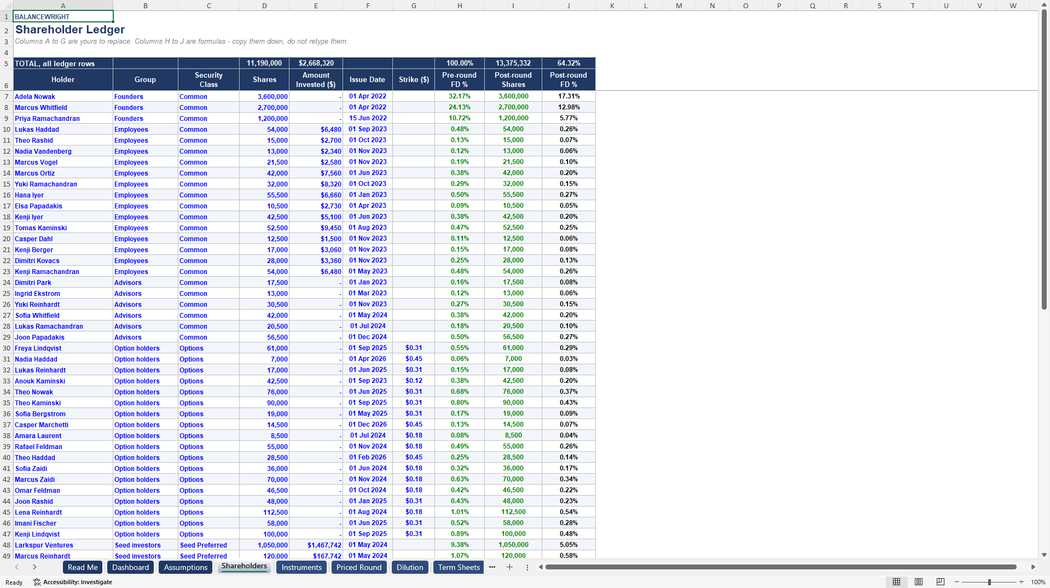Select the Ready status bar text
The width and height of the screenshot is (1050, 588).
tap(14, 583)
